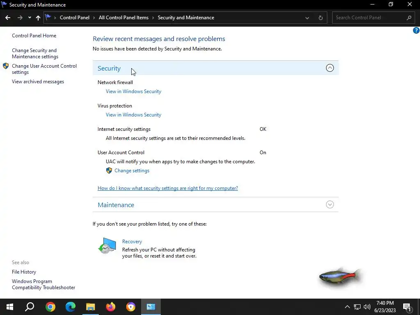Open the Windows Start menu

10,307
